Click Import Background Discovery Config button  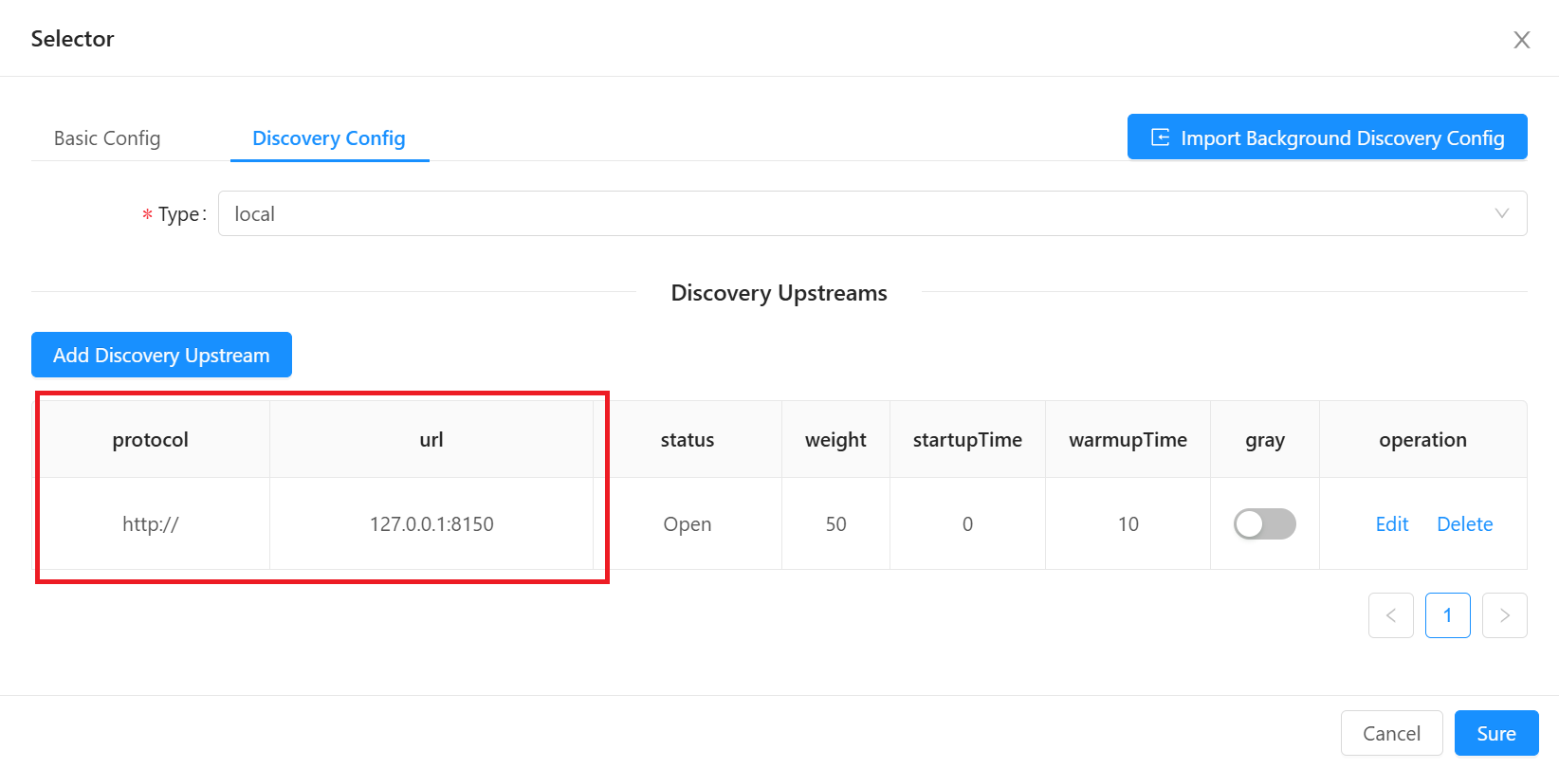pos(1327,137)
